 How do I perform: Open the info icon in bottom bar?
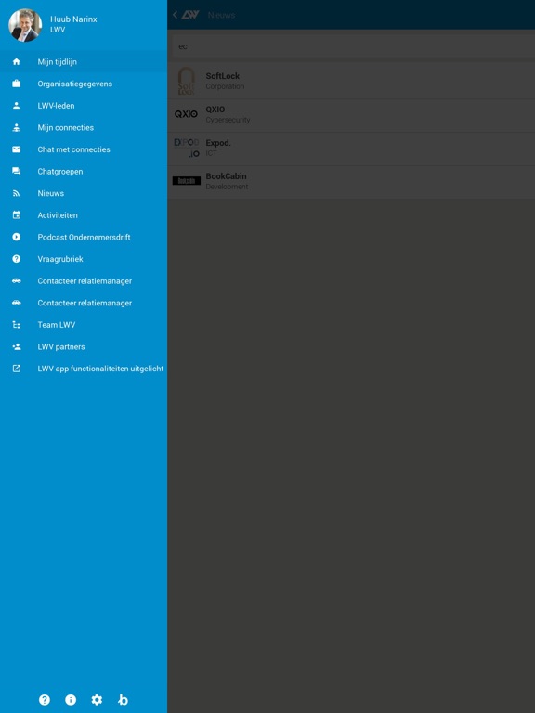pos(71,700)
